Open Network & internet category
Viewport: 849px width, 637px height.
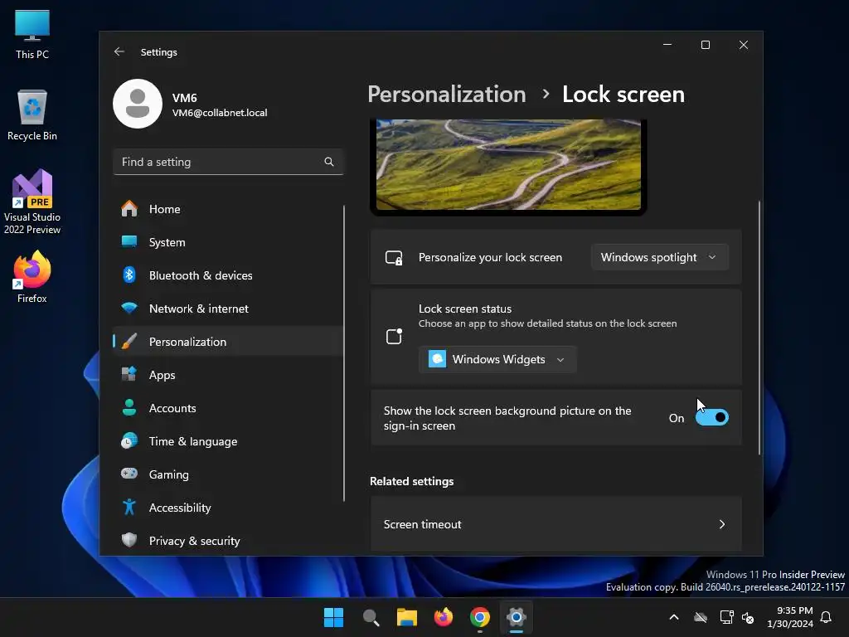[228, 309]
